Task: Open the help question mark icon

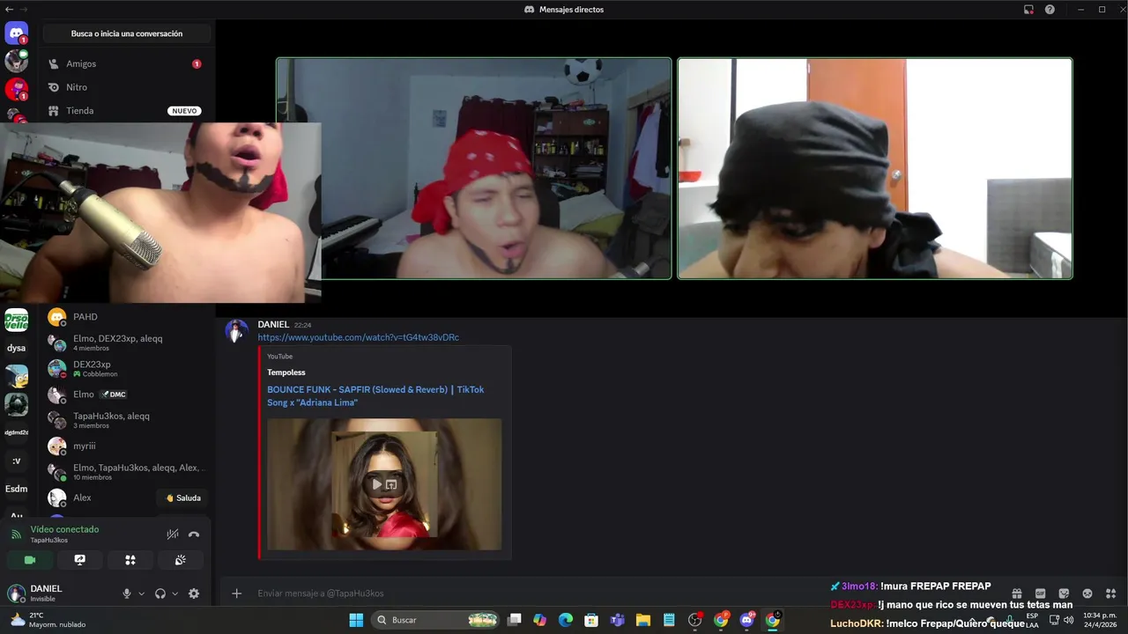Action: pyautogui.click(x=1050, y=10)
